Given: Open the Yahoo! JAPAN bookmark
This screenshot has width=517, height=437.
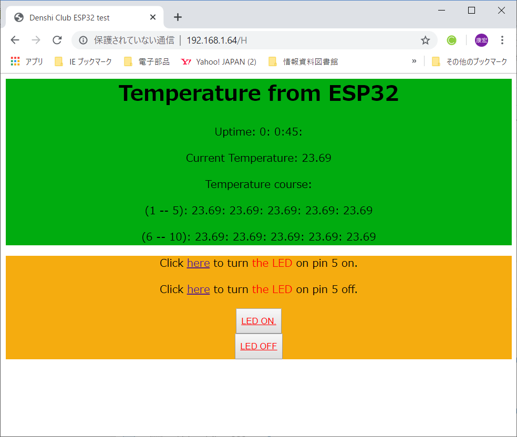Looking at the screenshot, I should [x=219, y=61].
